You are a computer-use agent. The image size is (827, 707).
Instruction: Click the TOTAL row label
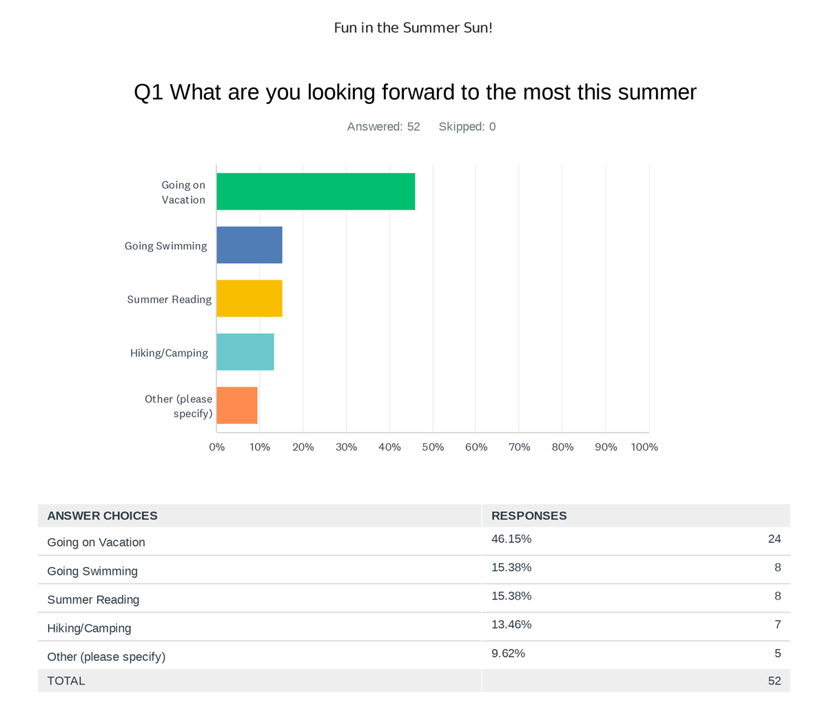coord(66,681)
